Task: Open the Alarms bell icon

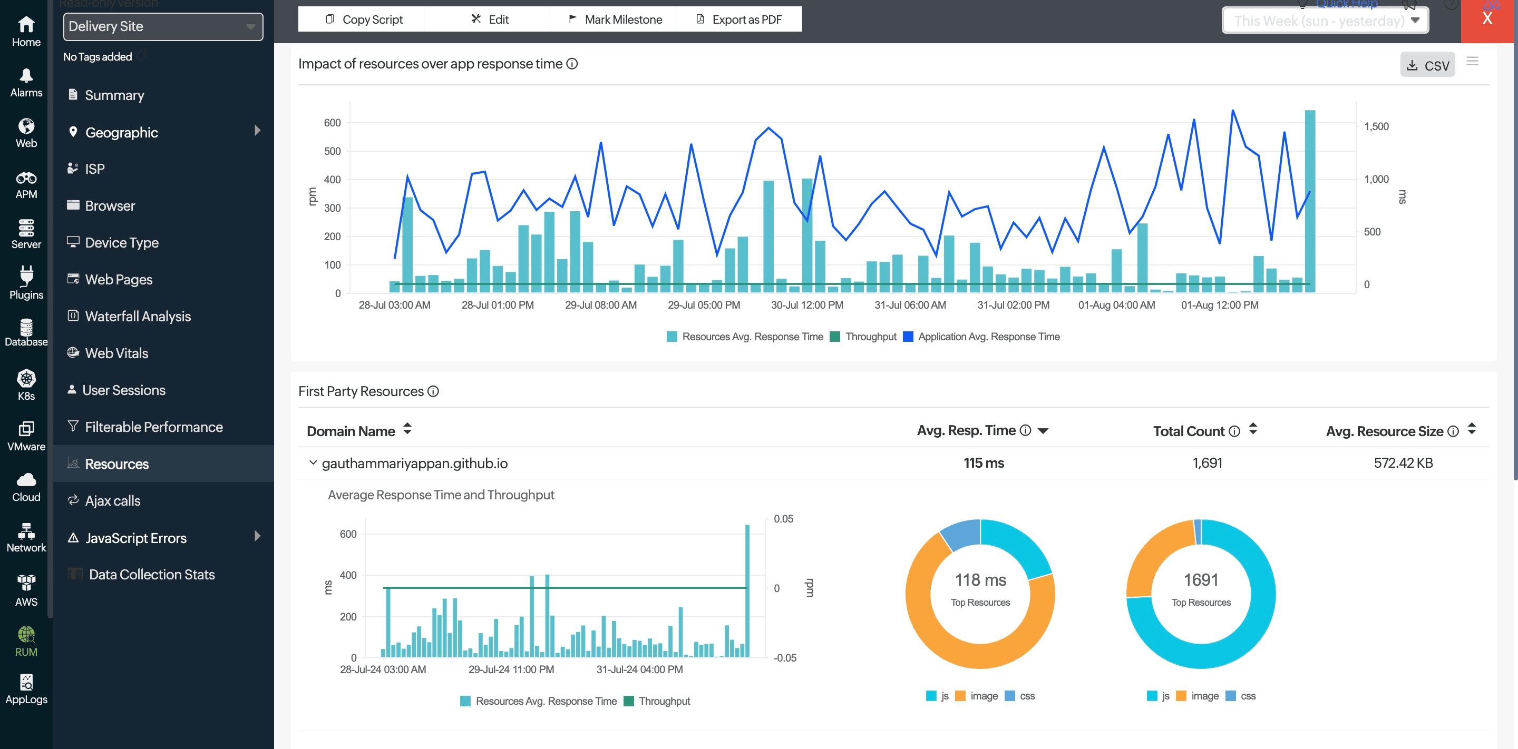Action: pos(26,75)
